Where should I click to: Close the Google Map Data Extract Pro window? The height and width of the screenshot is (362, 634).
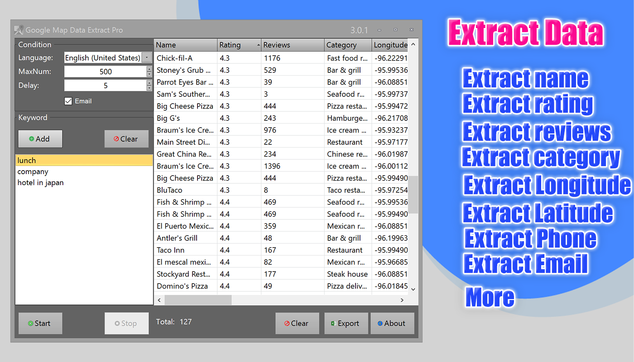point(412,30)
